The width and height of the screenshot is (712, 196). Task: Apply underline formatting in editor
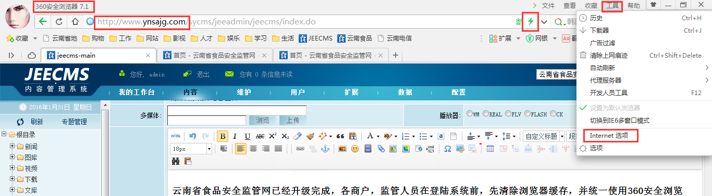coord(247,136)
